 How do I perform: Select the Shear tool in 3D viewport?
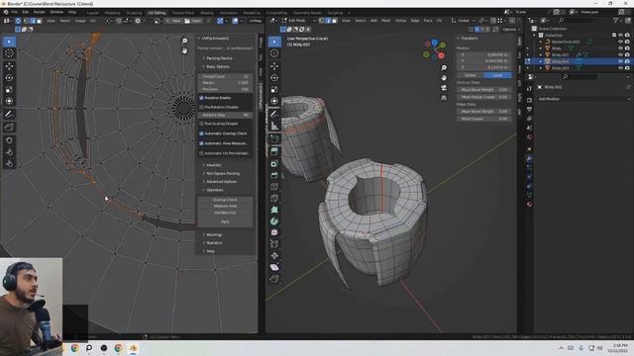(274, 267)
